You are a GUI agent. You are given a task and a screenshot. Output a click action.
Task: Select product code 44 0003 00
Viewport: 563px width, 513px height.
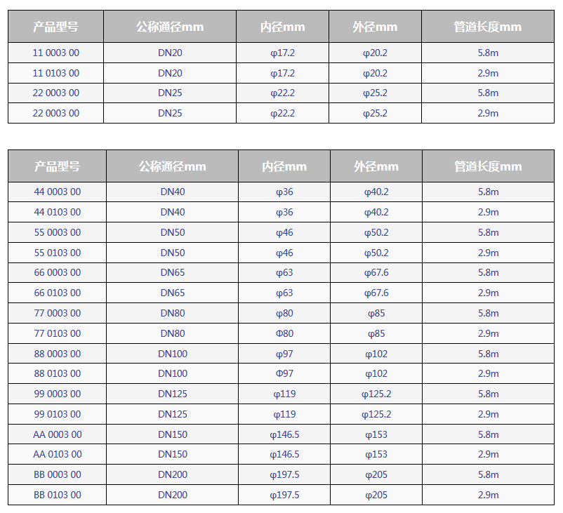(58, 192)
